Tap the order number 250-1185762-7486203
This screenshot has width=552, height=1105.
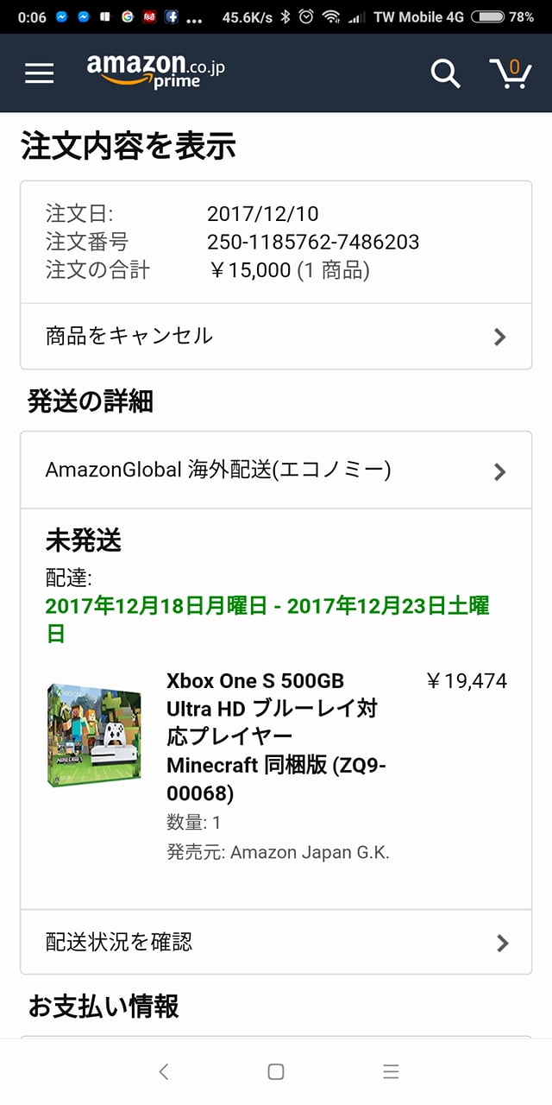(313, 242)
